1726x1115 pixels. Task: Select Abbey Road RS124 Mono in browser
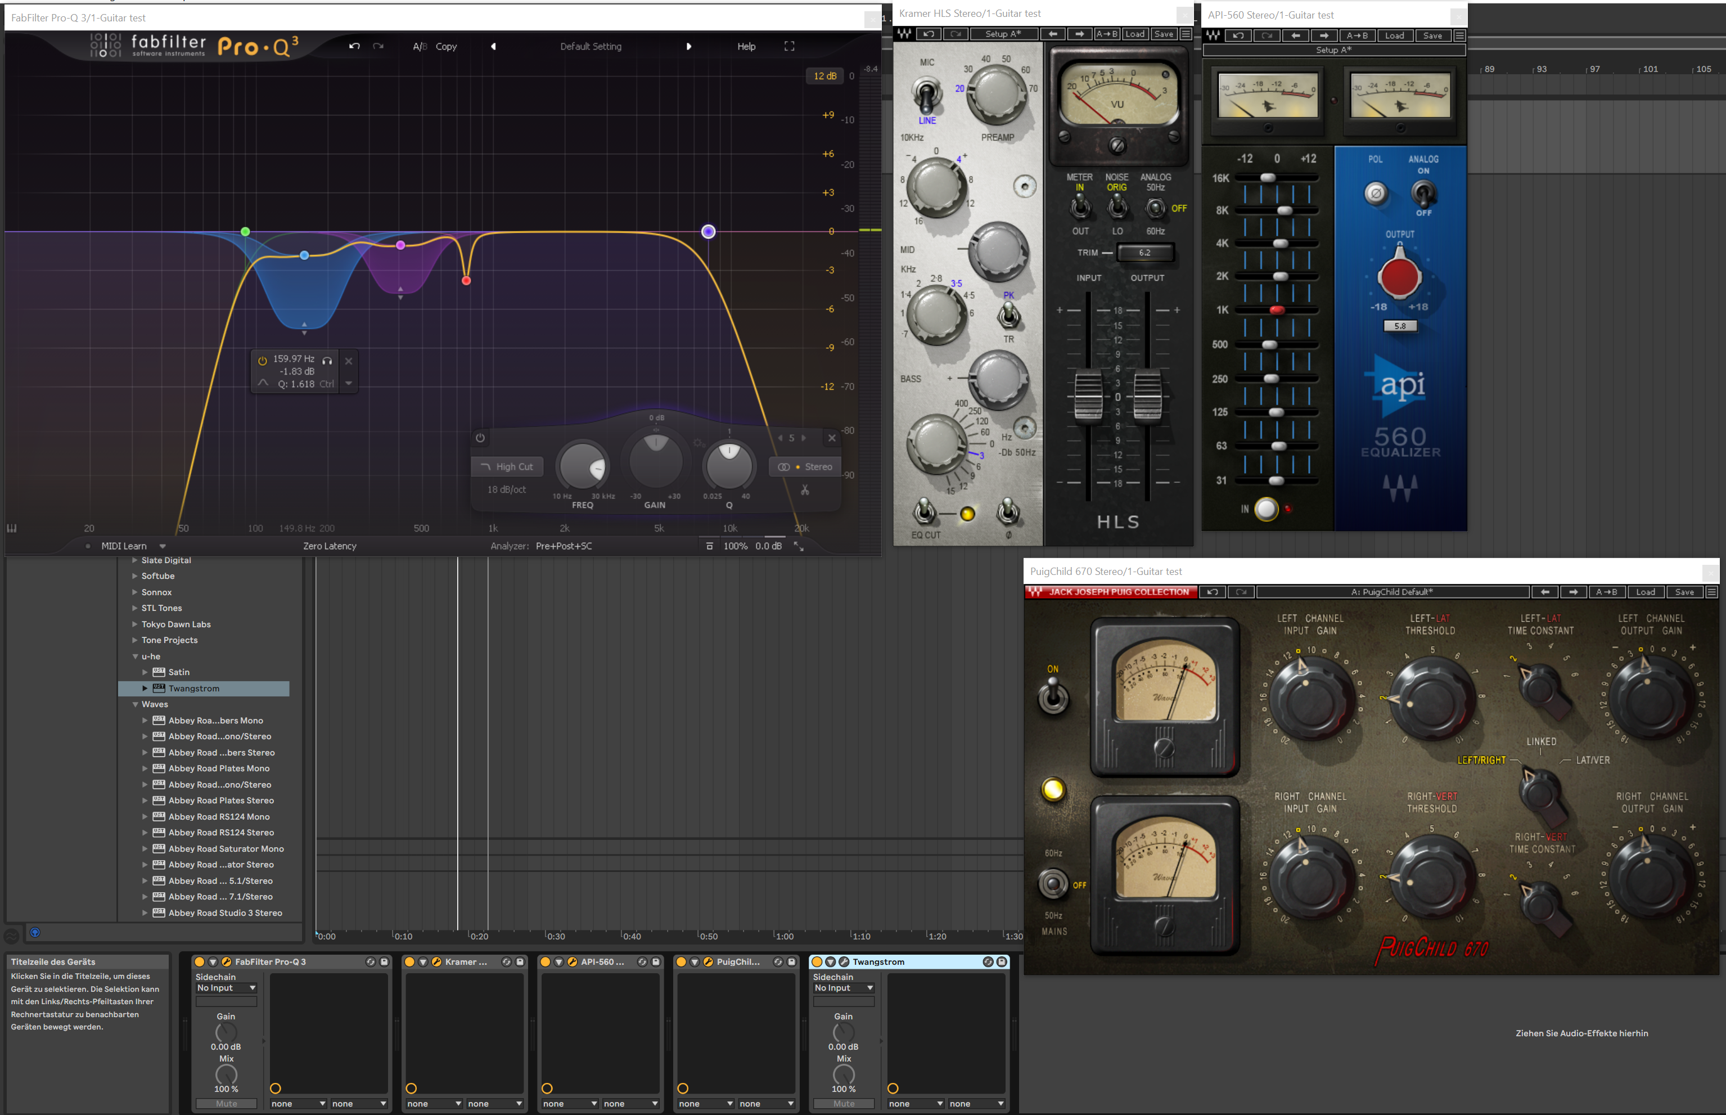pos(219,817)
